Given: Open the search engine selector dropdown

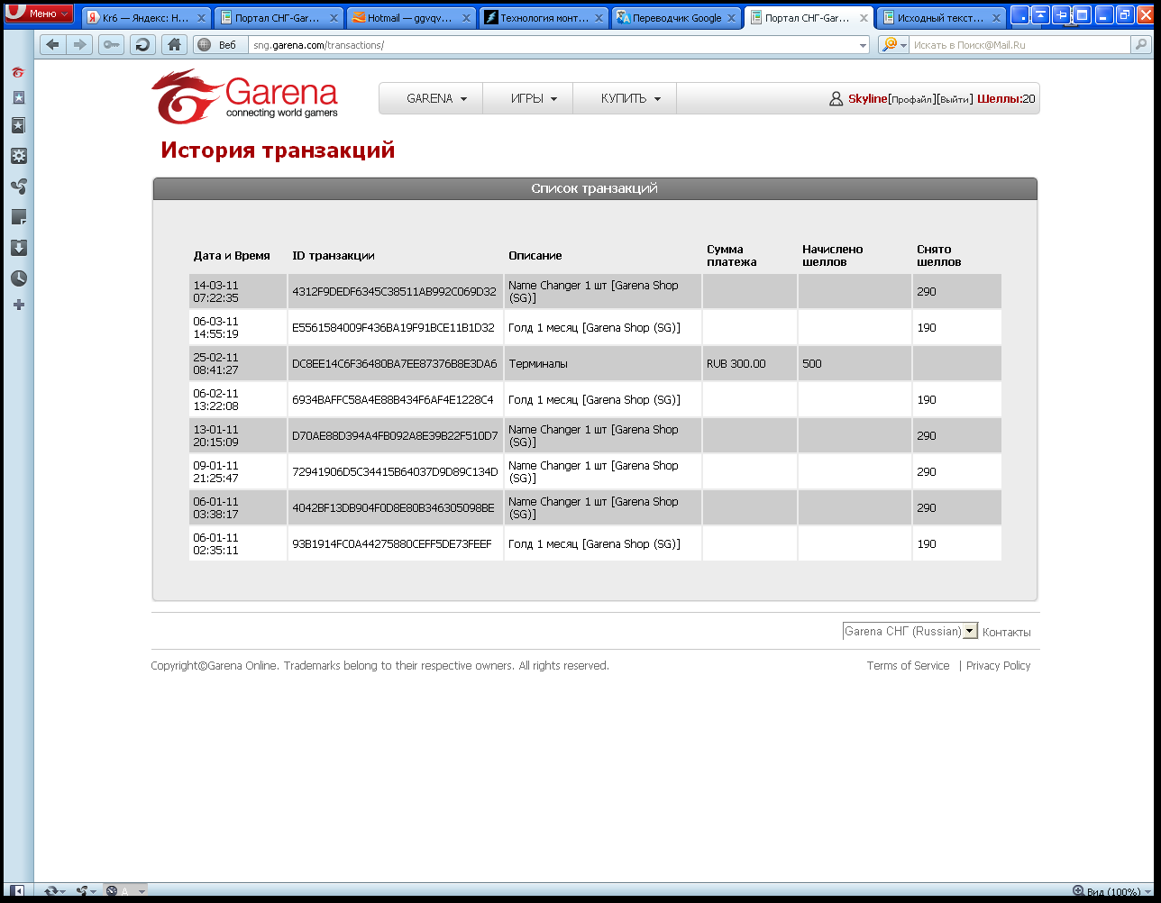Looking at the screenshot, I should [894, 45].
